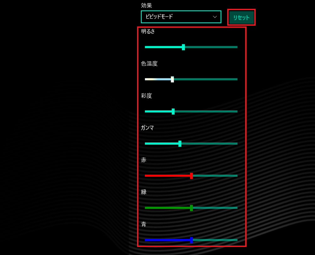Screen dimensions: 315x255
Task: Click the ガンマ slider thumb
Action: tap(180, 144)
